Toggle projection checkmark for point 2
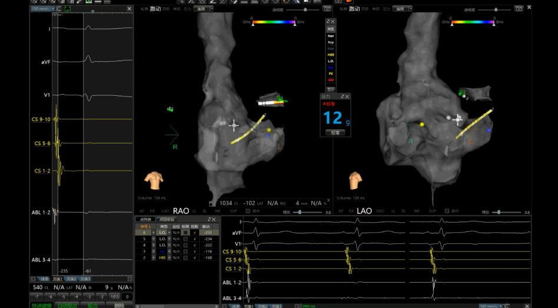 tap(195, 257)
